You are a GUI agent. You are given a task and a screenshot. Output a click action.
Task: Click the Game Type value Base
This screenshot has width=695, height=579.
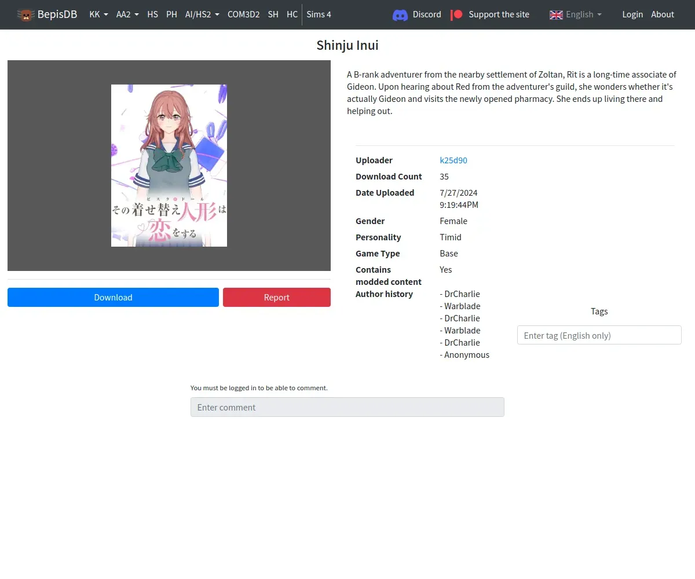[449, 254]
